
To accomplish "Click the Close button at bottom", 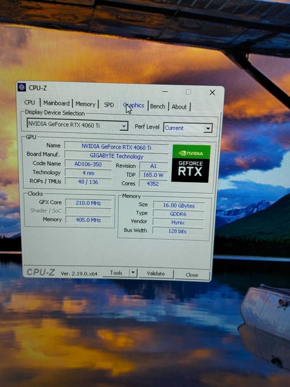I will pyautogui.click(x=192, y=275).
